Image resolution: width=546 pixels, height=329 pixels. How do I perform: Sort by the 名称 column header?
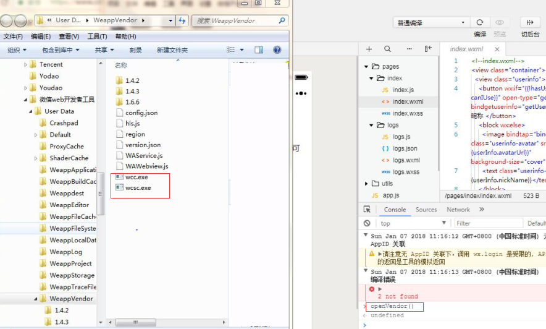pyautogui.click(x=121, y=65)
